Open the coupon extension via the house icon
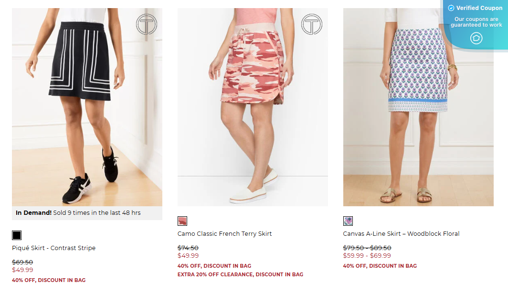Screen dimensions: 508x292 476,39
